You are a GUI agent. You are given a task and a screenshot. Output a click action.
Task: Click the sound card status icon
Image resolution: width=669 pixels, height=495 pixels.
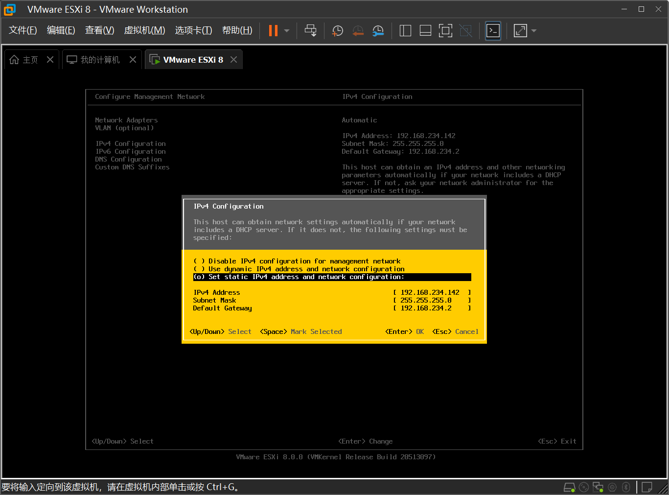pyautogui.click(x=612, y=487)
